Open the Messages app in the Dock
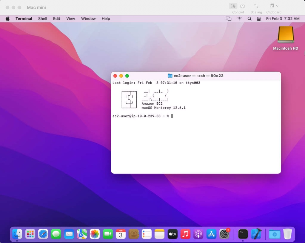Viewport: 305px width, 243px height. pyautogui.click(x=56, y=234)
